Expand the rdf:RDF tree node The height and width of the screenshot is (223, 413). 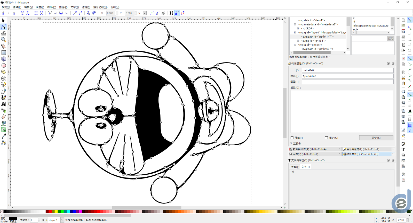tap(298, 29)
